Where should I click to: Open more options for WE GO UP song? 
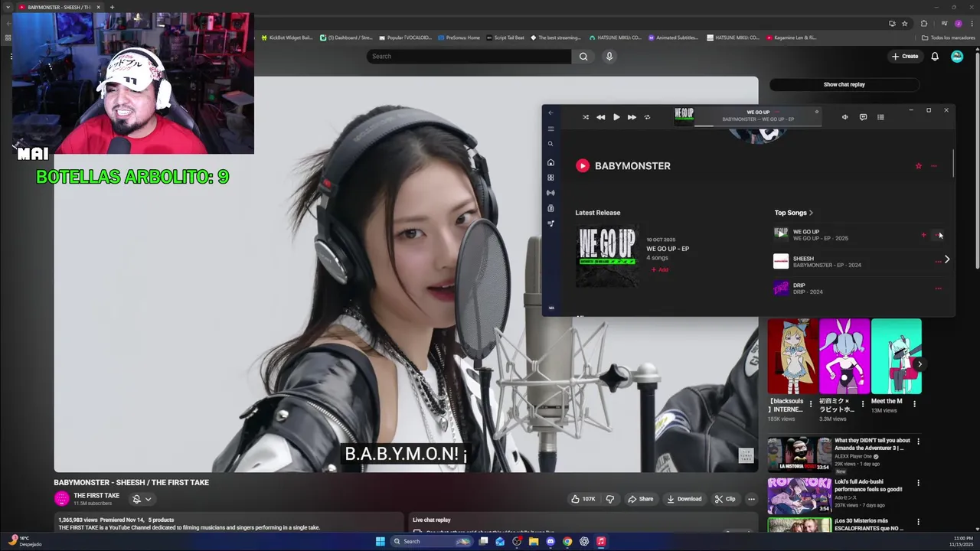coord(939,235)
